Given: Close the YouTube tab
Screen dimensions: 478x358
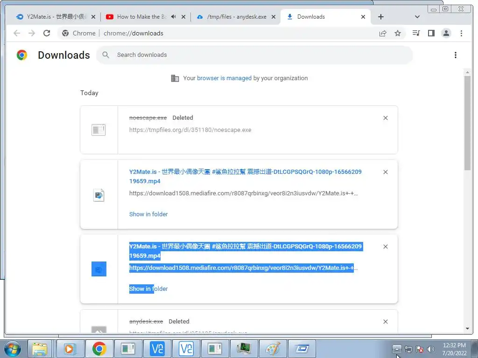Looking at the screenshot, I should (183, 17).
